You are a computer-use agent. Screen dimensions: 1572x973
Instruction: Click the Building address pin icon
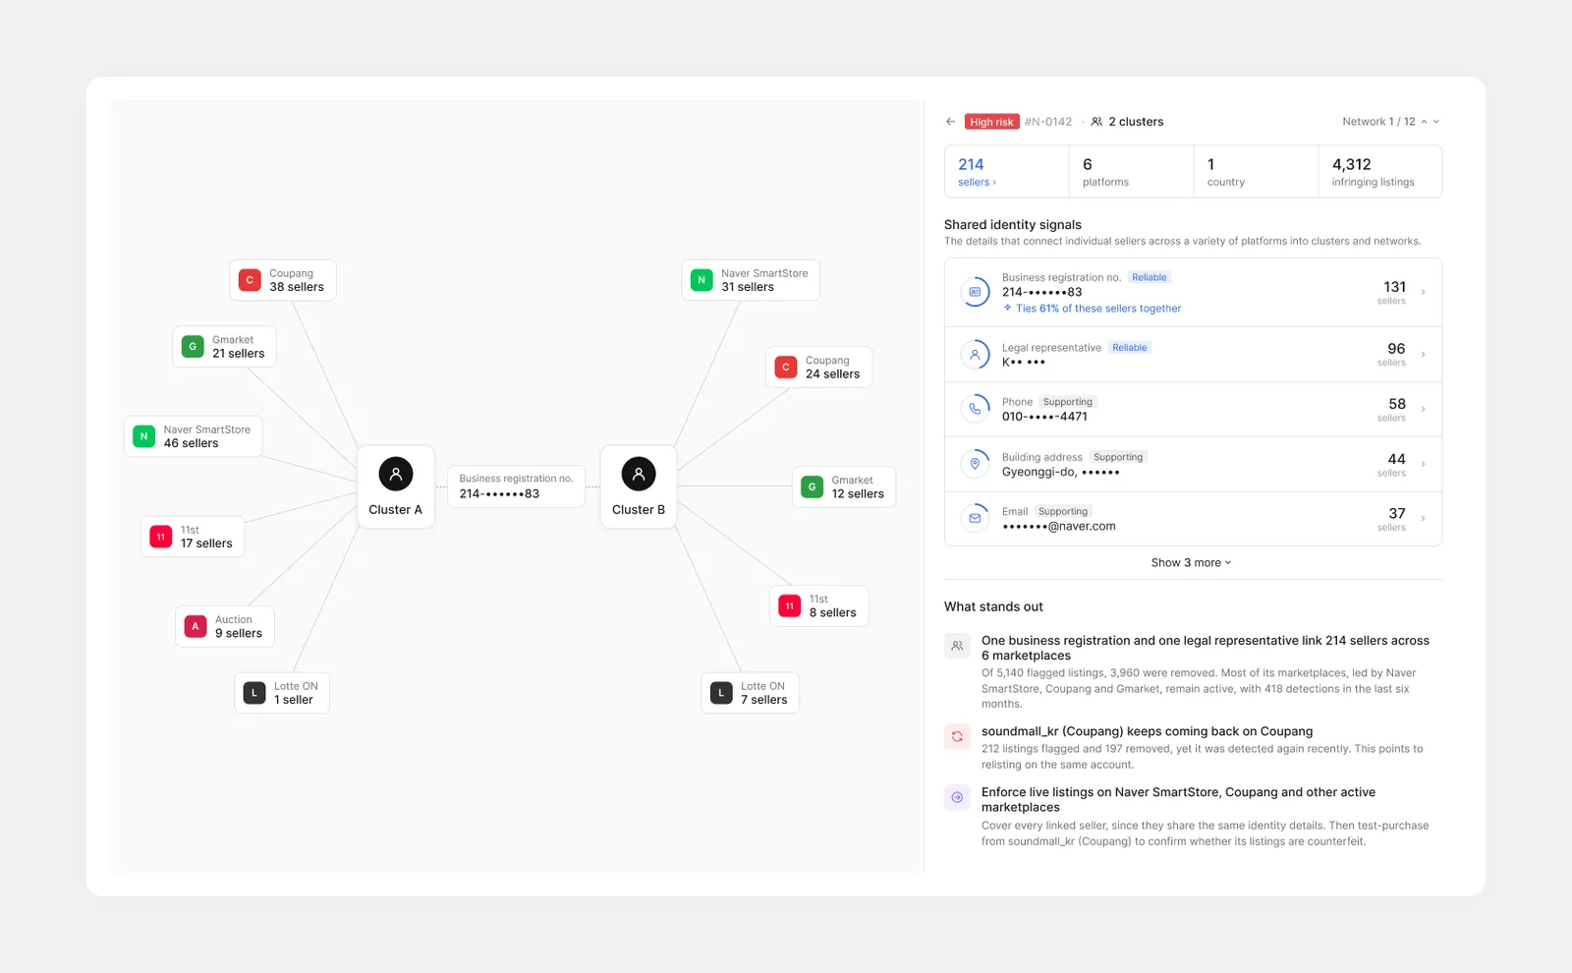coord(975,464)
